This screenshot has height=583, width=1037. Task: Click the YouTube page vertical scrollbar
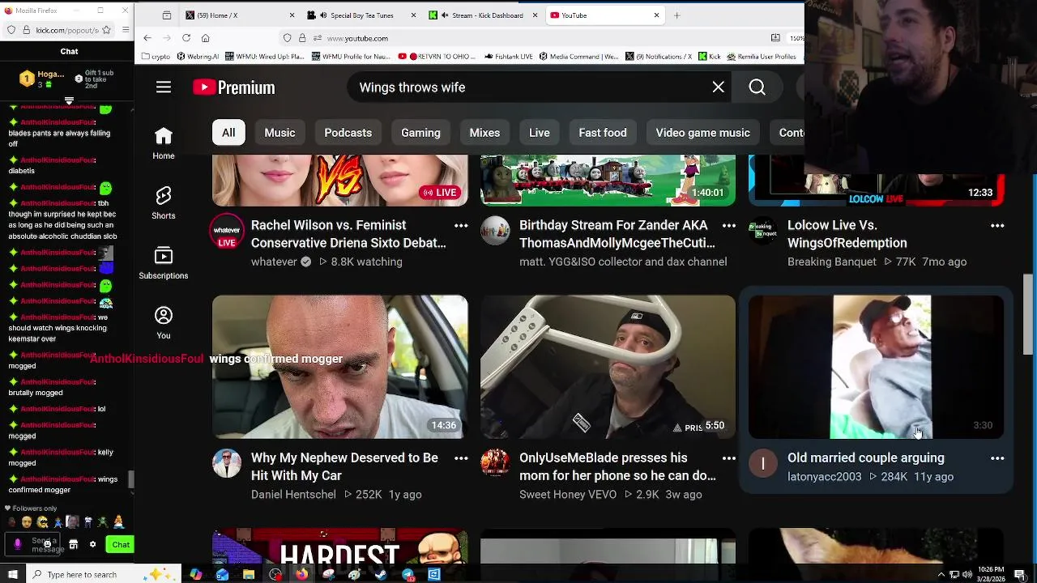1028,314
